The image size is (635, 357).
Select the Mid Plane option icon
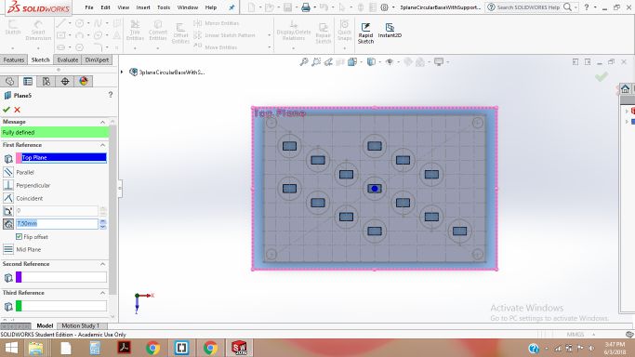click(8, 249)
